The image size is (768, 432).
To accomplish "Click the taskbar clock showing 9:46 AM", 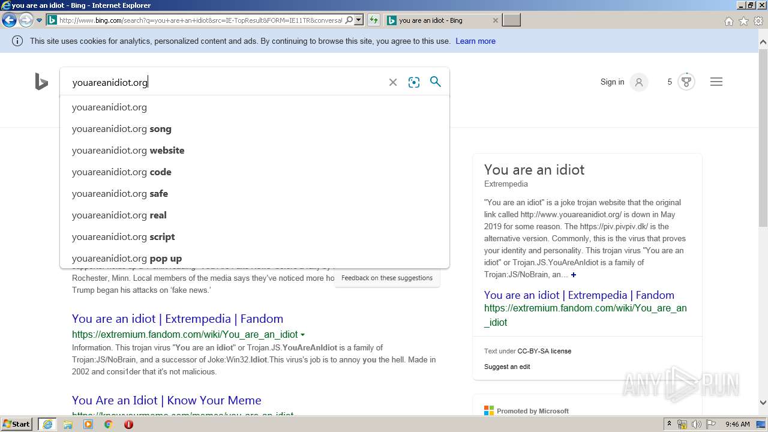I will (737, 424).
